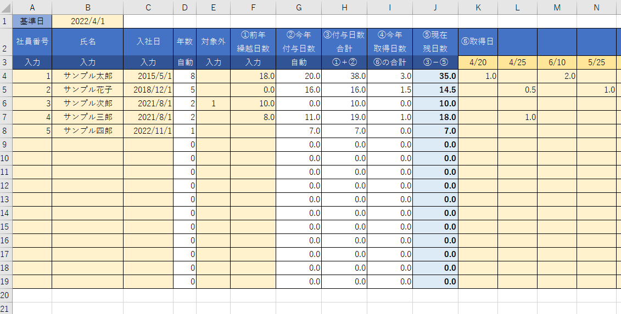
Task: Click the total granted cell showing 38.0
Action: coord(344,76)
